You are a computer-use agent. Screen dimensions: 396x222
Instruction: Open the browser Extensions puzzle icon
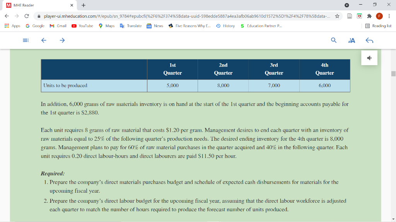pyautogui.click(x=369, y=17)
